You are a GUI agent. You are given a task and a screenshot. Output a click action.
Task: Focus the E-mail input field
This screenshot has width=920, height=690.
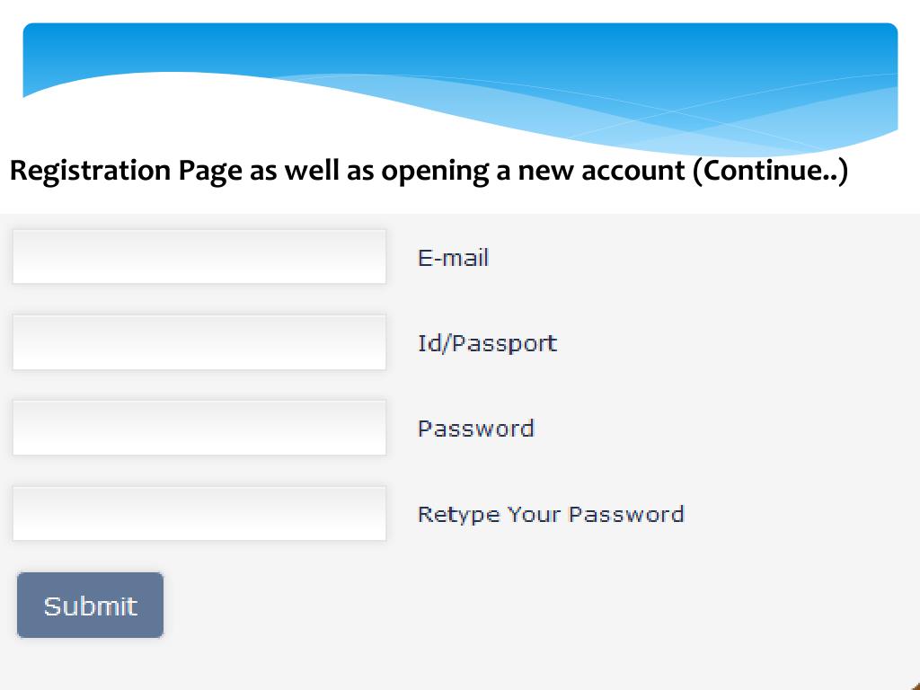pos(199,256)
